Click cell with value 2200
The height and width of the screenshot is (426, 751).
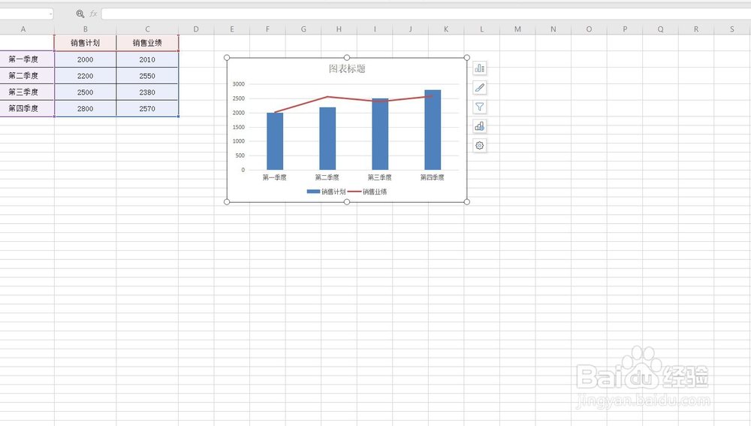coord(86,76)
